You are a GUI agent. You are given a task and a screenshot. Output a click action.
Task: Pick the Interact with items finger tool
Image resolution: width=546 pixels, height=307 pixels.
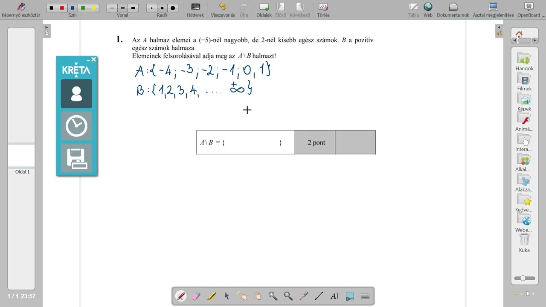click(242, 296)
